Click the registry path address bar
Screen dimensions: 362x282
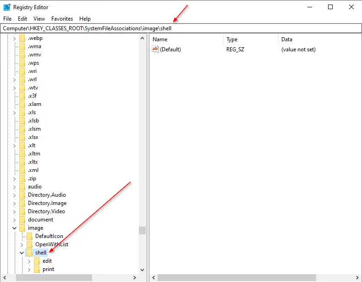click(x=181, y=28)
